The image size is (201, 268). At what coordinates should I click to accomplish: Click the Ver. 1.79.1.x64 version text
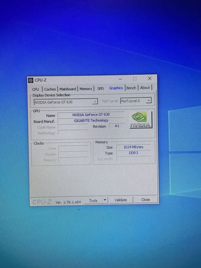[x=68, y=202]
